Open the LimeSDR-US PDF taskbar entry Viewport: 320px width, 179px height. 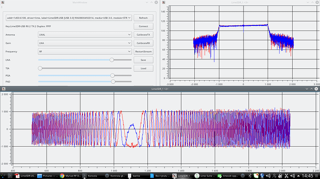tap(26, 176)
